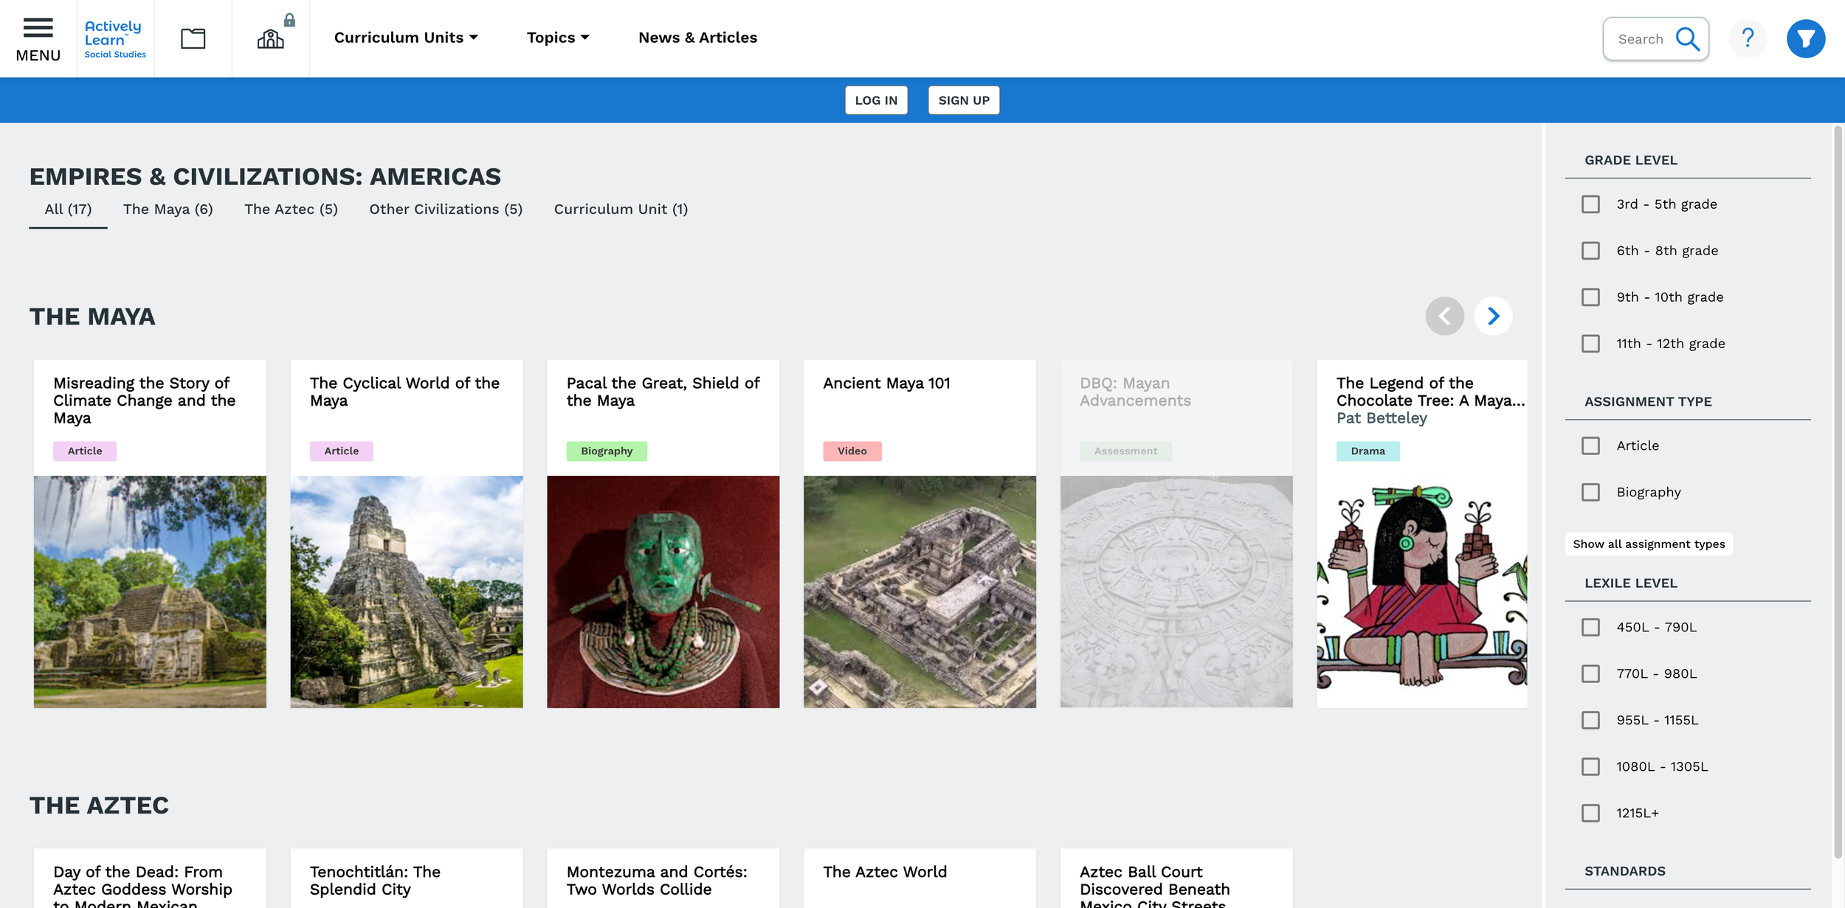Open Tenochtitlán: The Splendid City
Screen dimensions: 1845x908
point(375,881)
